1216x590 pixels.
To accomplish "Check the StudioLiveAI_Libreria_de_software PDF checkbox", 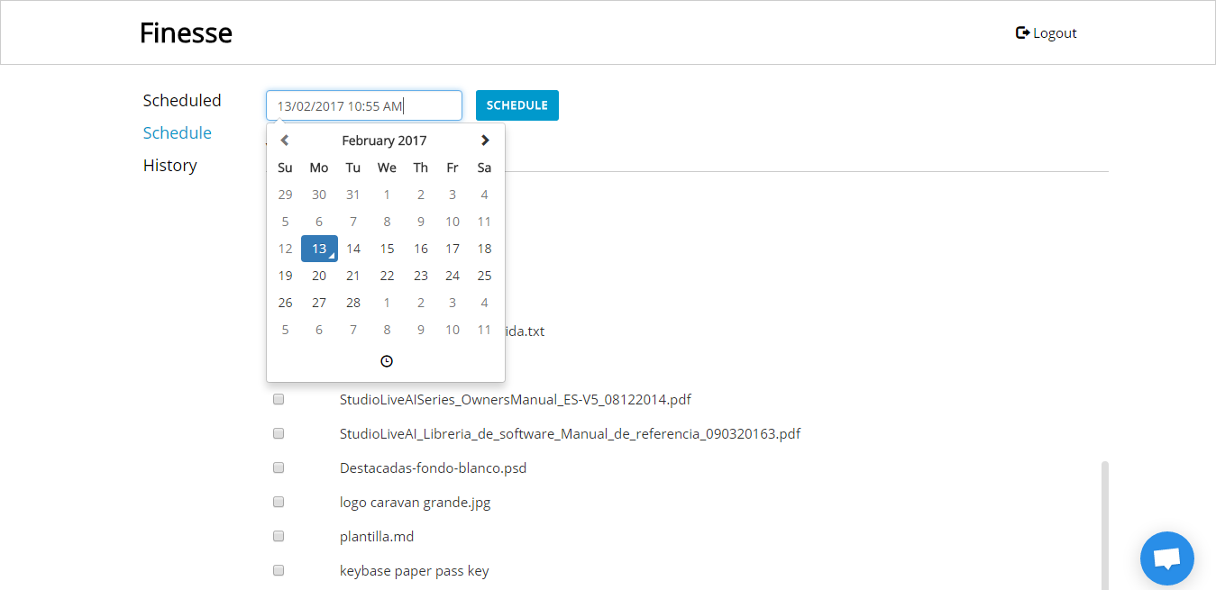I will (x=279, y=433).
